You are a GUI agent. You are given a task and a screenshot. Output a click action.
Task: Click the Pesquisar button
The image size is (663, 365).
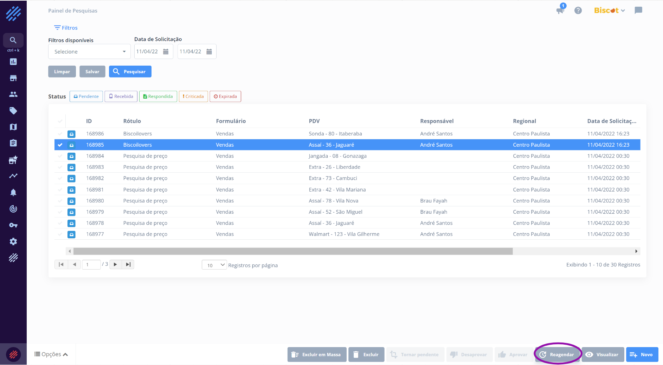130,72
